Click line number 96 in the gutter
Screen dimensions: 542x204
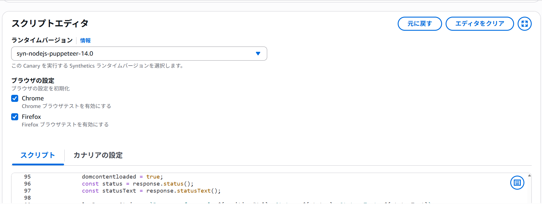[27, 184]
